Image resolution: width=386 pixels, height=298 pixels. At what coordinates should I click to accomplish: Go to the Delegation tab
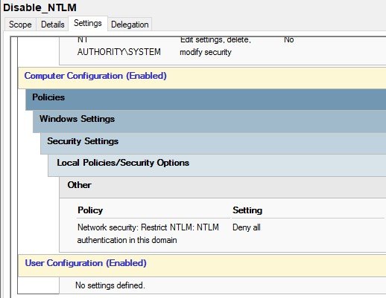point(130,25)
